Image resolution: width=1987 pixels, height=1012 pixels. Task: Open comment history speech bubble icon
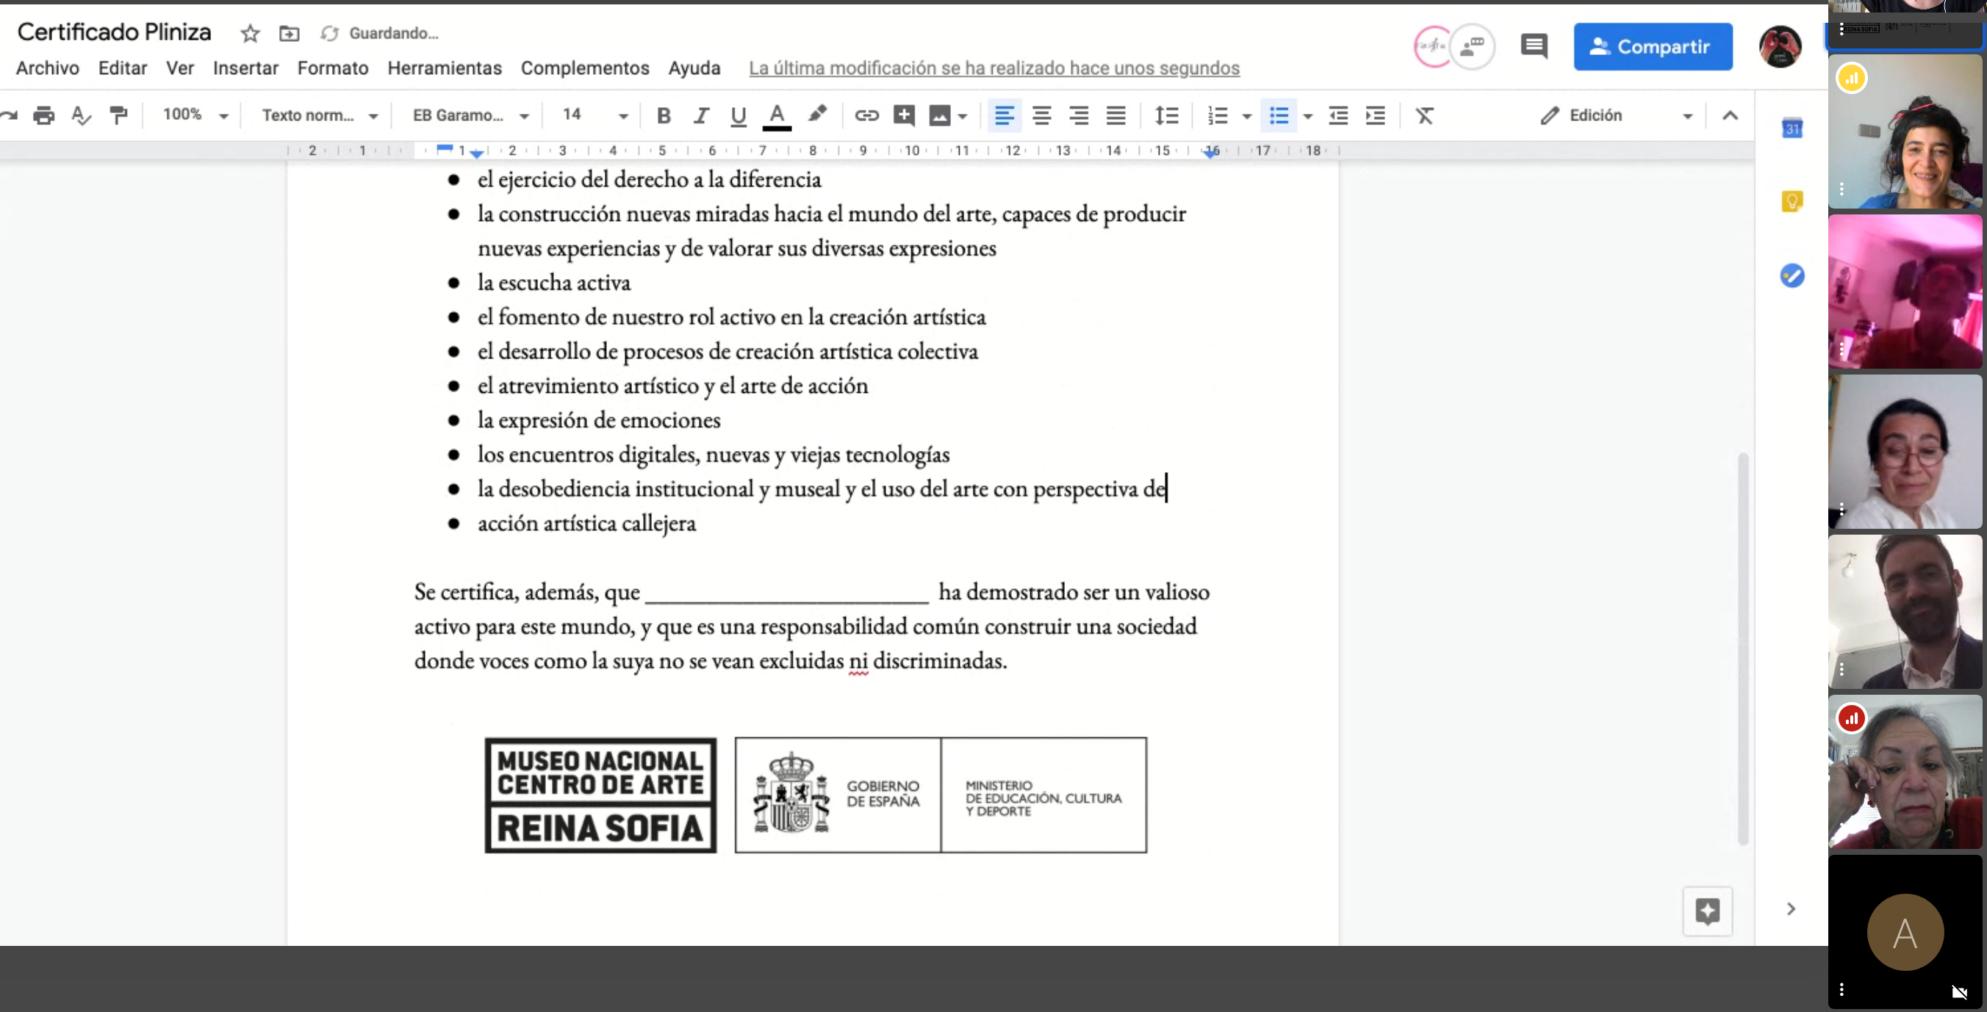[x=1534, y=46]
